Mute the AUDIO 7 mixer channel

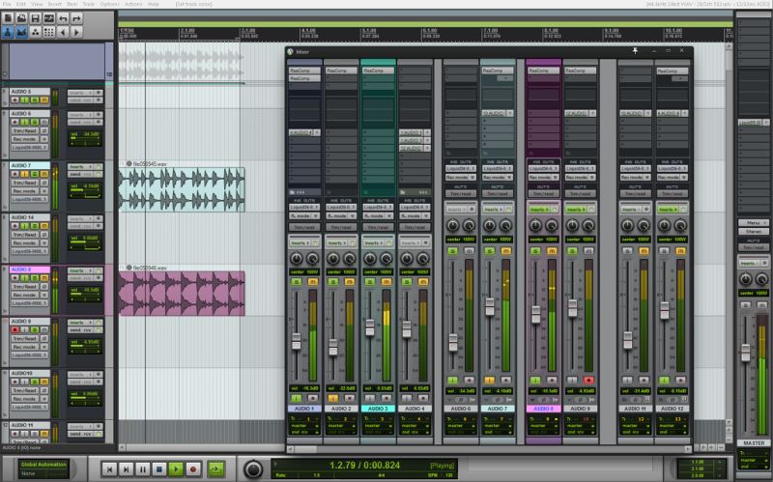point(504,250)
